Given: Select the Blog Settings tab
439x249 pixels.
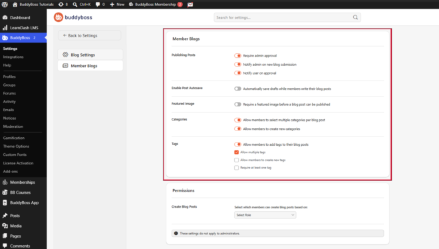Looking at the screenshot, I should 90,55.
